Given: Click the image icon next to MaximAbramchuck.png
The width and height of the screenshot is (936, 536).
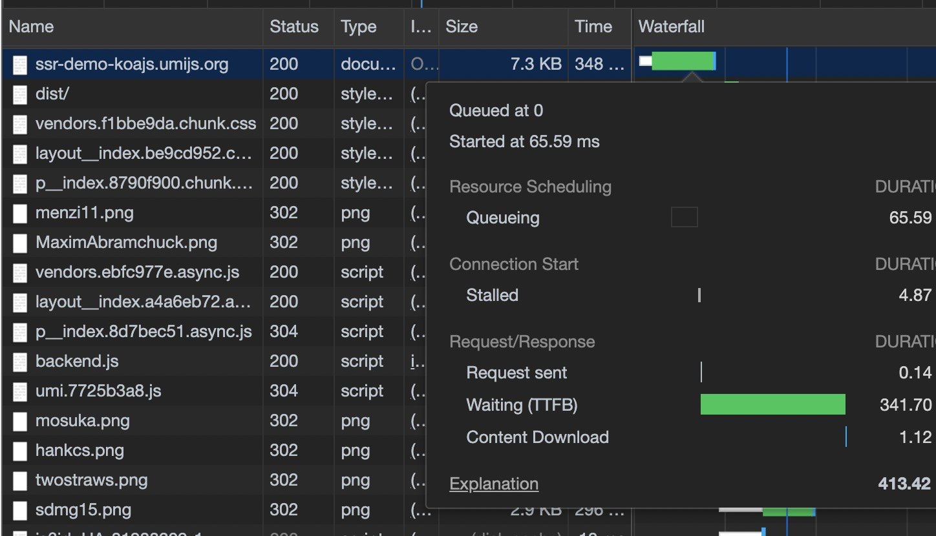Looking at the screenshot, I should [x=19, y=242].
